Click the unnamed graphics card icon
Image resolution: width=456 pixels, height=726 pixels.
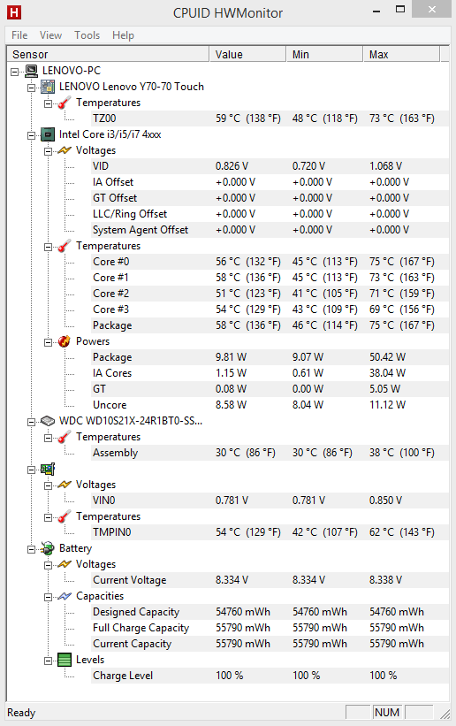click(48, 469)
